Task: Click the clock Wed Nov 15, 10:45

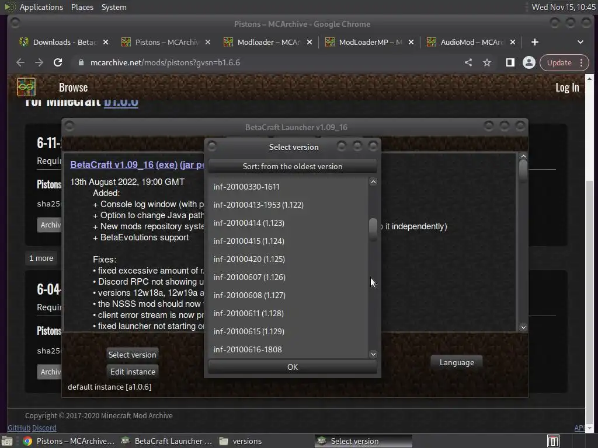Action: (x=564, y=7)
